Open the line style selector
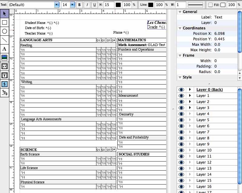242x193 pixels. pyautogui.click(x=195, y=5)
